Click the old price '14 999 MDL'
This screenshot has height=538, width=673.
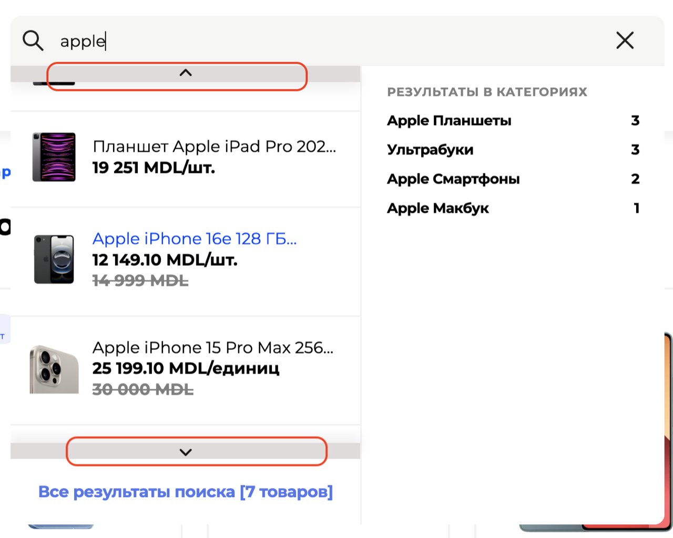point(140,281)
